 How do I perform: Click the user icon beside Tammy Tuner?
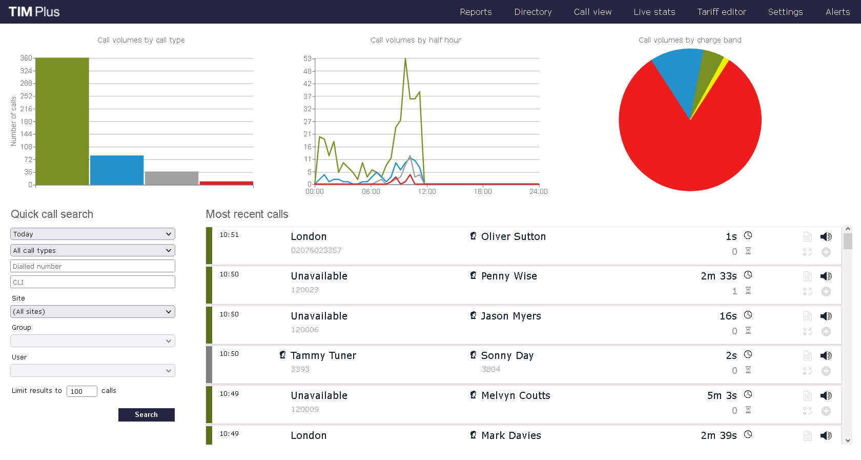pyautogui.click(x=283, y=355)
